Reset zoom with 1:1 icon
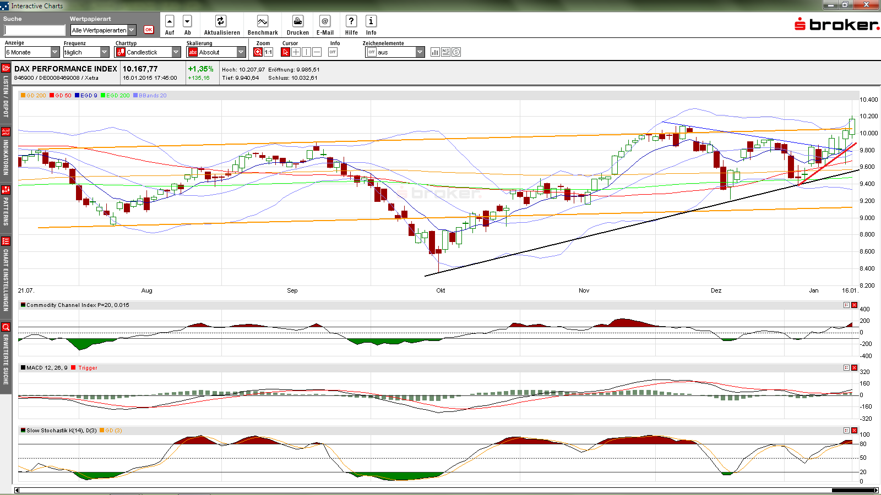The image size is (881, 495). point(269,52)
